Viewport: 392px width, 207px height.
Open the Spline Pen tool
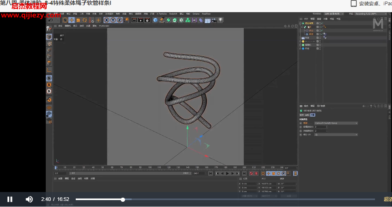pyautogui.click(x=162, y=20)
